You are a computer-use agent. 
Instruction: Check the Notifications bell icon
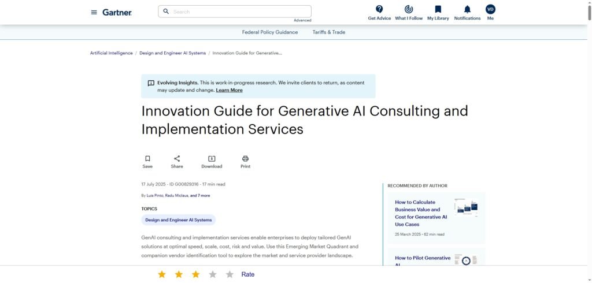click(467, 9)
